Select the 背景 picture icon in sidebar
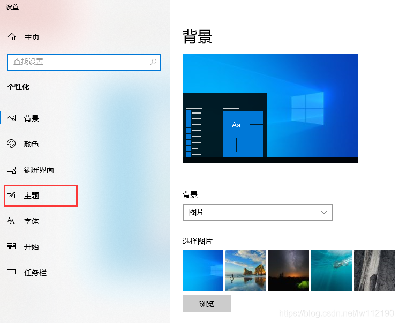 [x=11, y=118]
